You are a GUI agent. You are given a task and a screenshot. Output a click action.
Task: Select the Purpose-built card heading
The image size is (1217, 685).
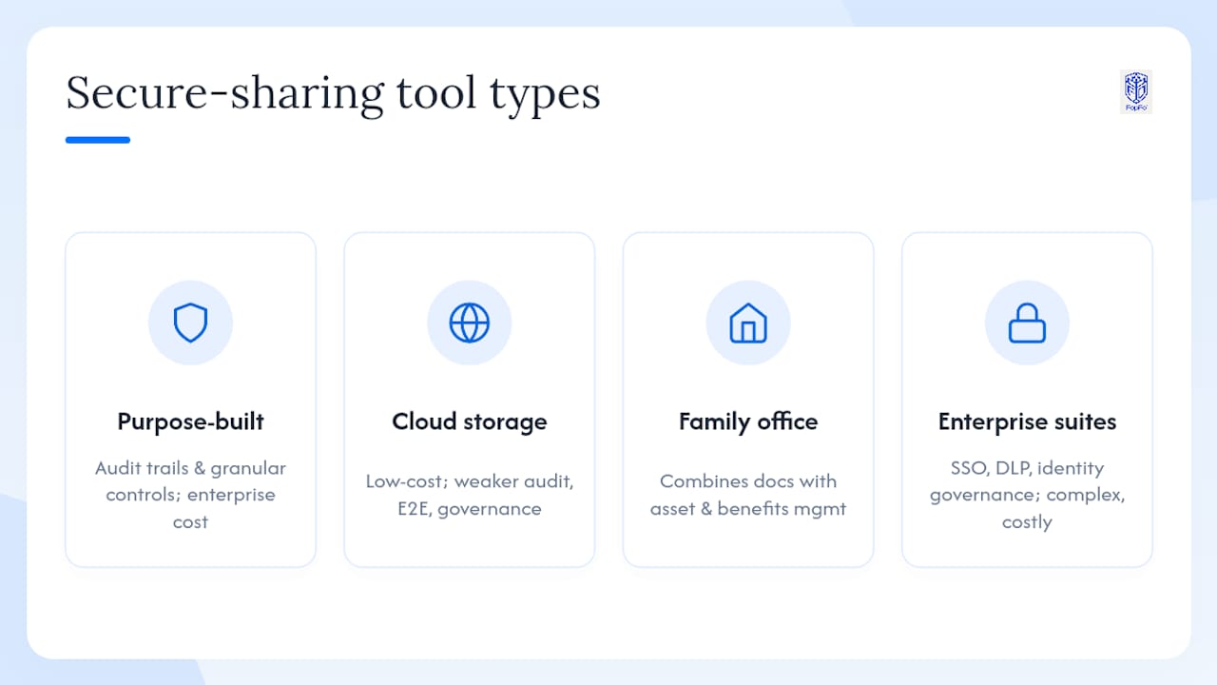[x=190, y=421]
